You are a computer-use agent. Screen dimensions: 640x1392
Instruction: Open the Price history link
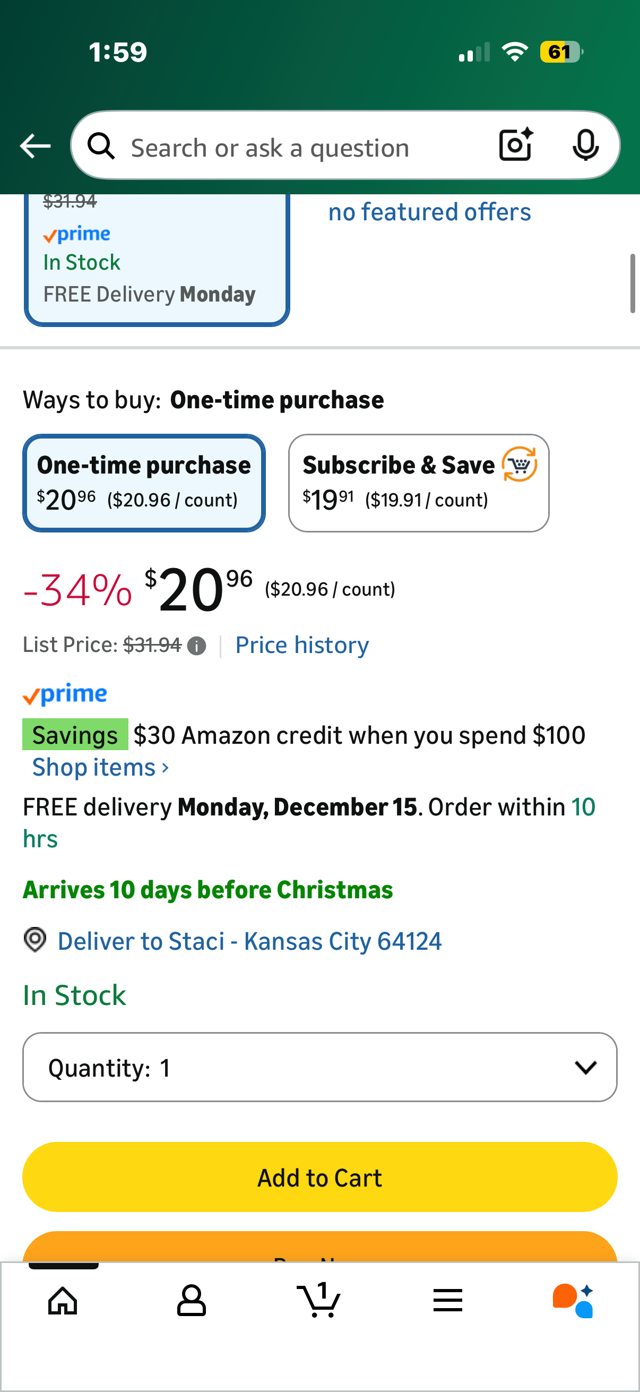click(302, 645)
